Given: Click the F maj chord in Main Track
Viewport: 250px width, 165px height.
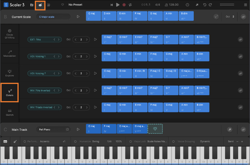Looking at the screenshot, I should point(109,129).
